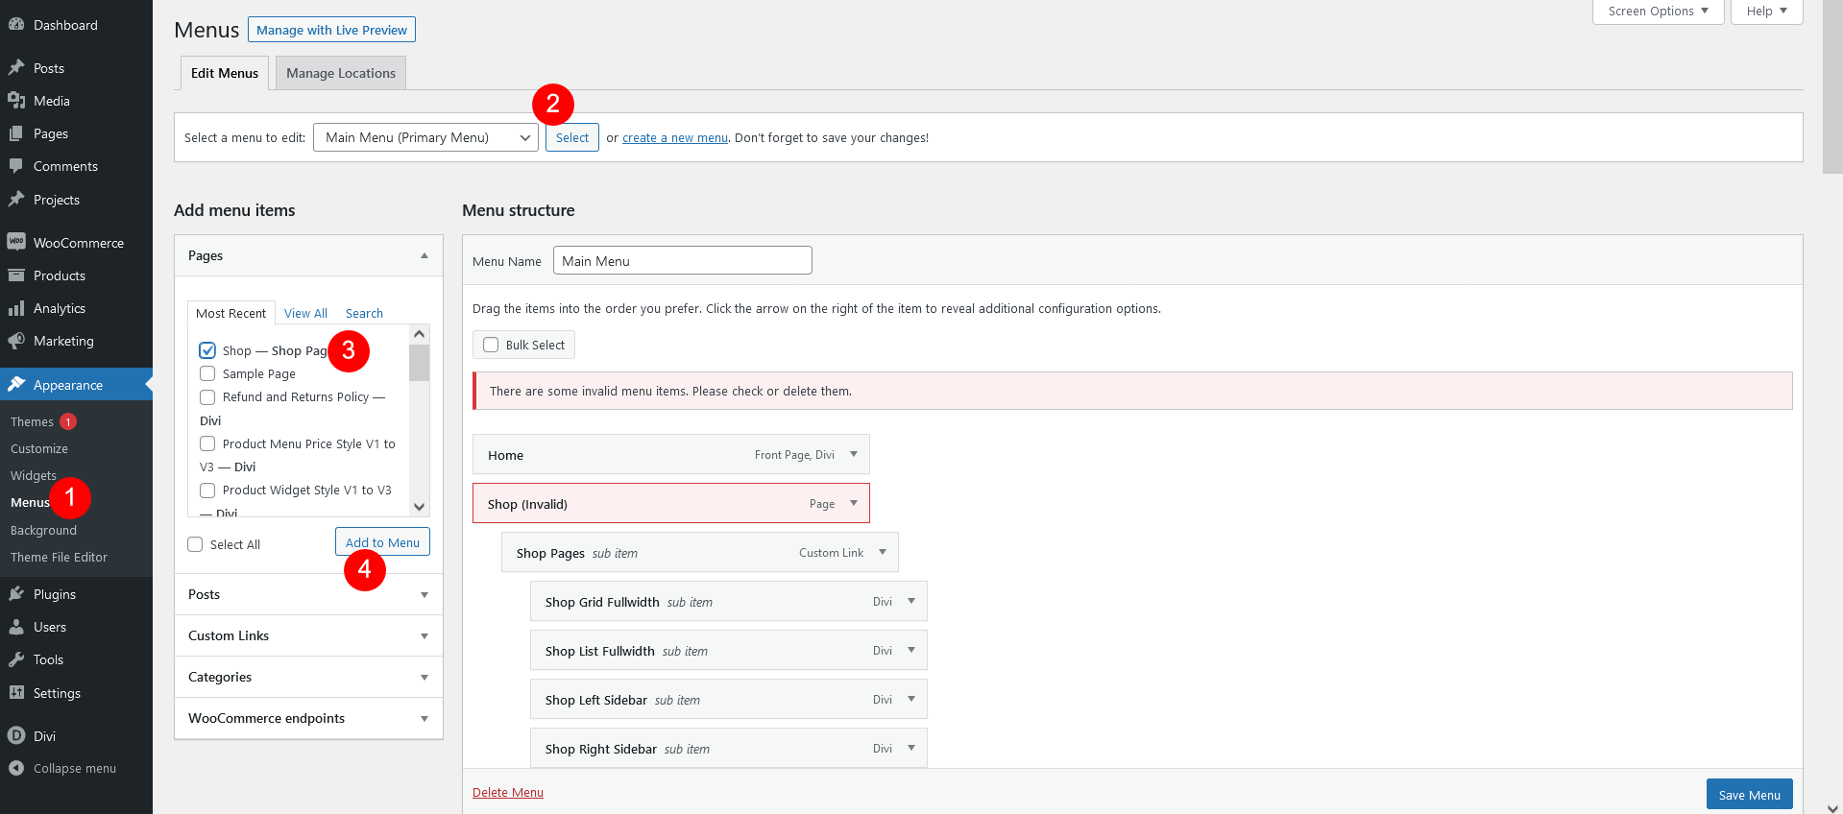Expand WooCommerce endpoints section

point(308,719)
